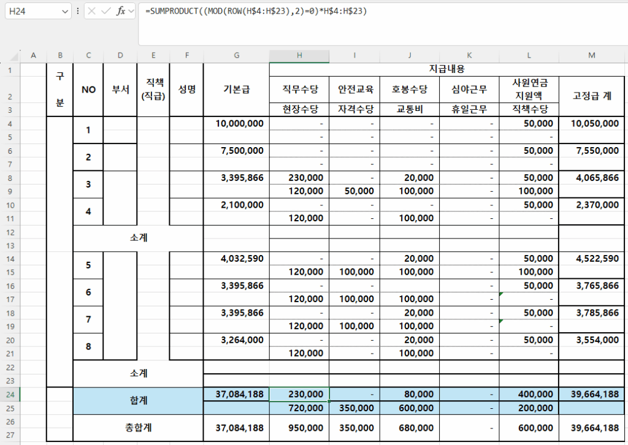Click the 호봉수당 header cell
This screenshot has width=628, height=445.
point(409,89)
